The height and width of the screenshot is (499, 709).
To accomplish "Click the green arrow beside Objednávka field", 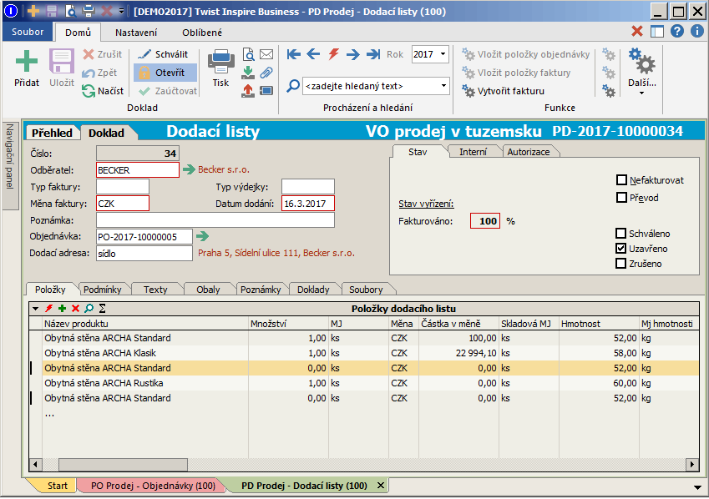I will point(202,237).
